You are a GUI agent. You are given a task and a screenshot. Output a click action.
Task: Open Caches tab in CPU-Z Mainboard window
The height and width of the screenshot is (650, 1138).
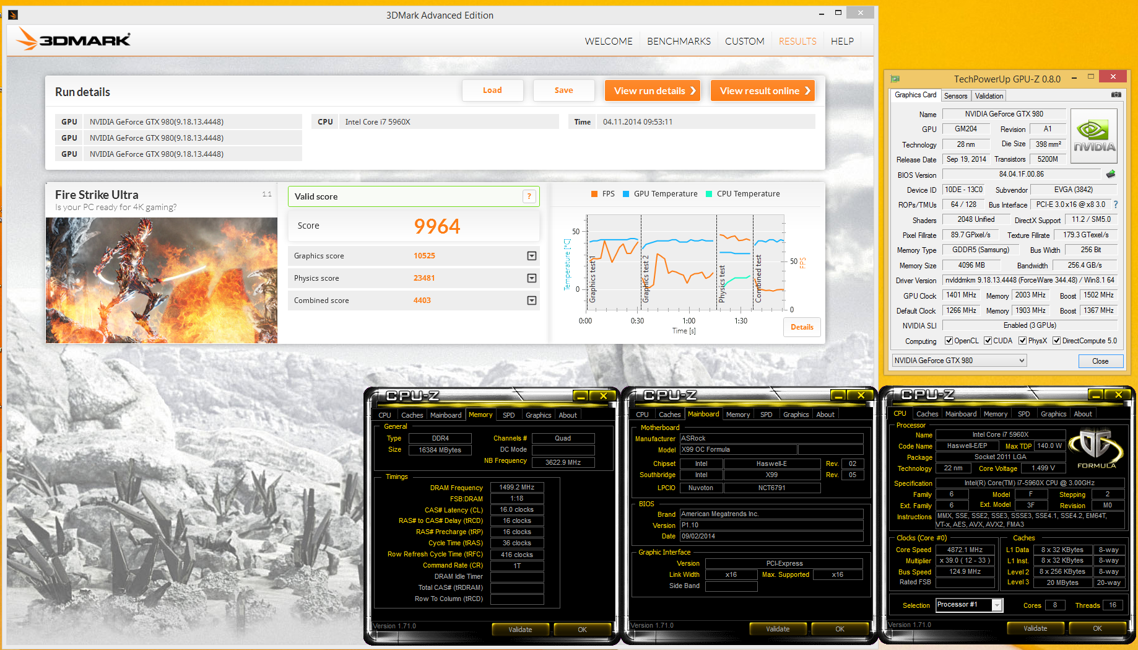click(669, 415)
